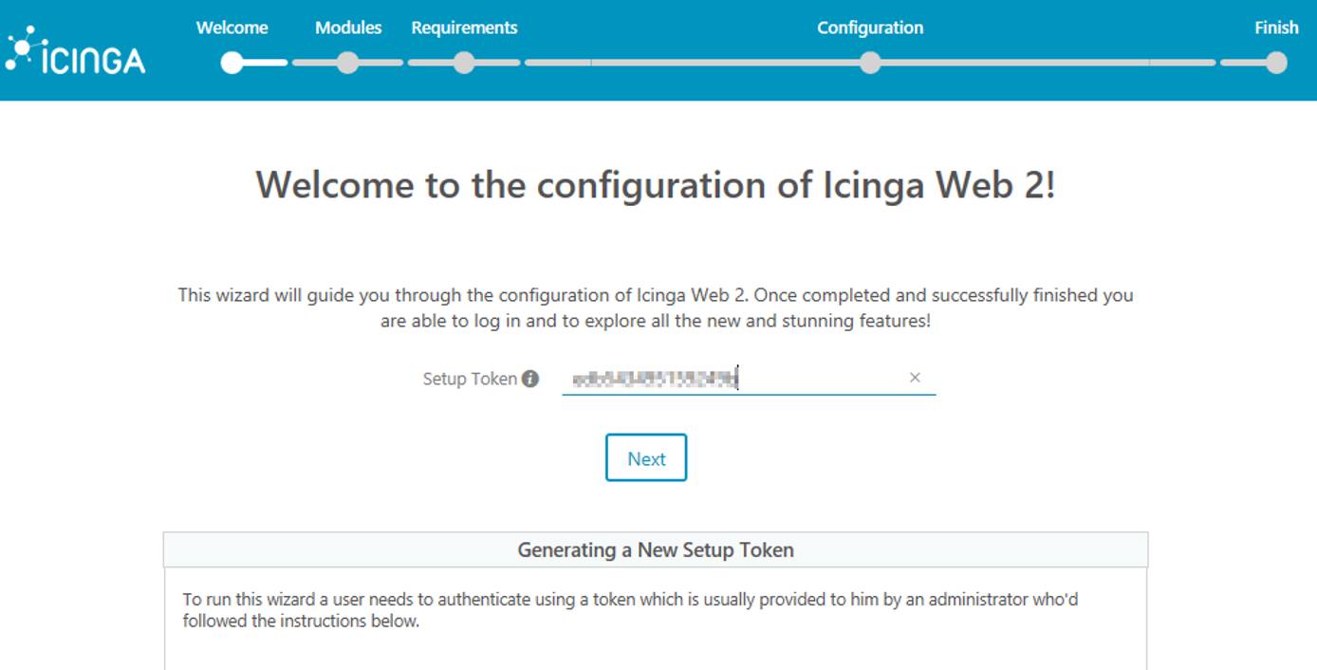1317x670 pixels.
Task: Click the Next button
Action: 646,457
